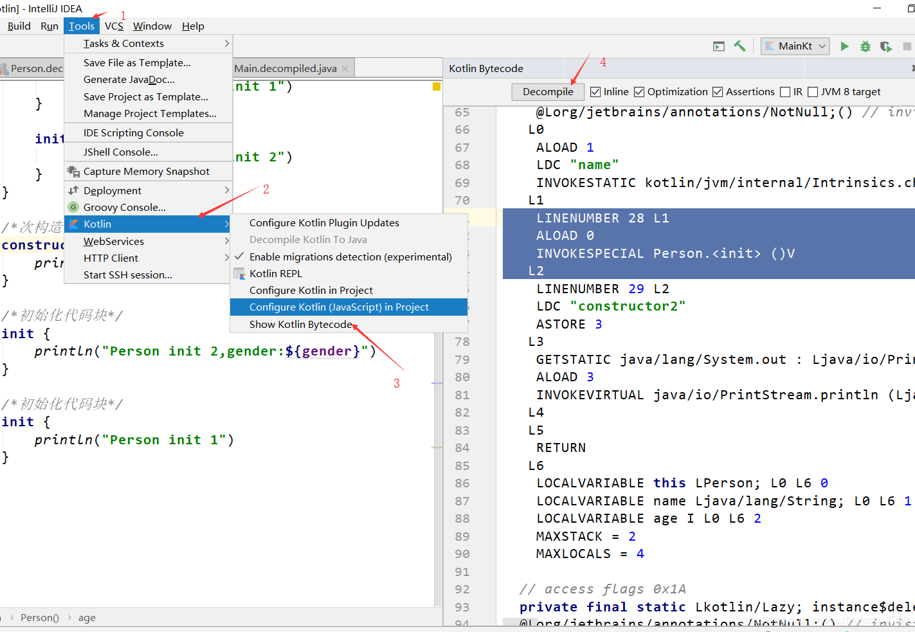Enable the IR checkbox

point(785,92)
